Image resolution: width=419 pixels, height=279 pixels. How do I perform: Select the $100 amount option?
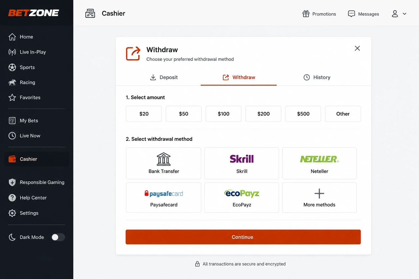point(223,114)
